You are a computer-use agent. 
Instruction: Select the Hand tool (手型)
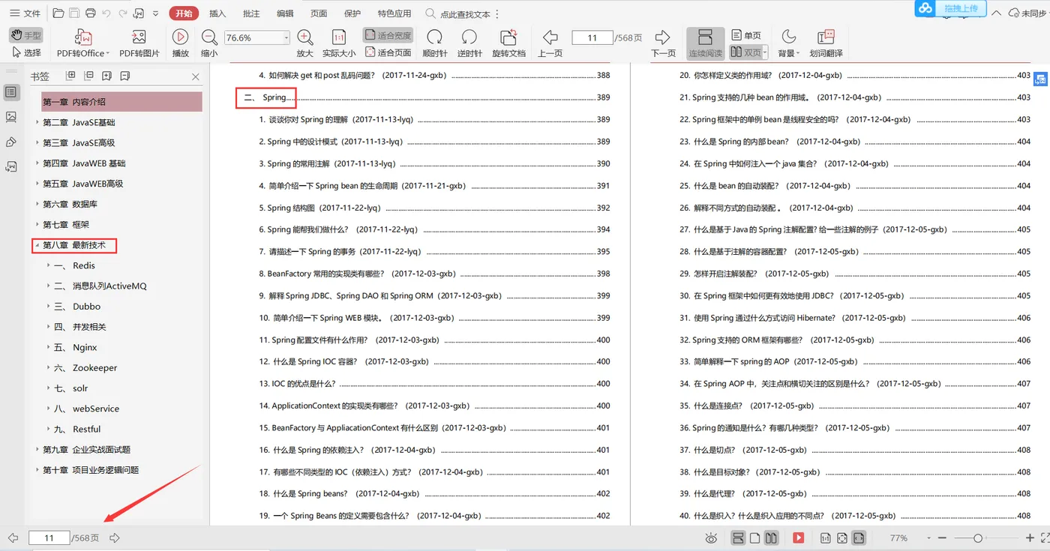pos(26,35)
